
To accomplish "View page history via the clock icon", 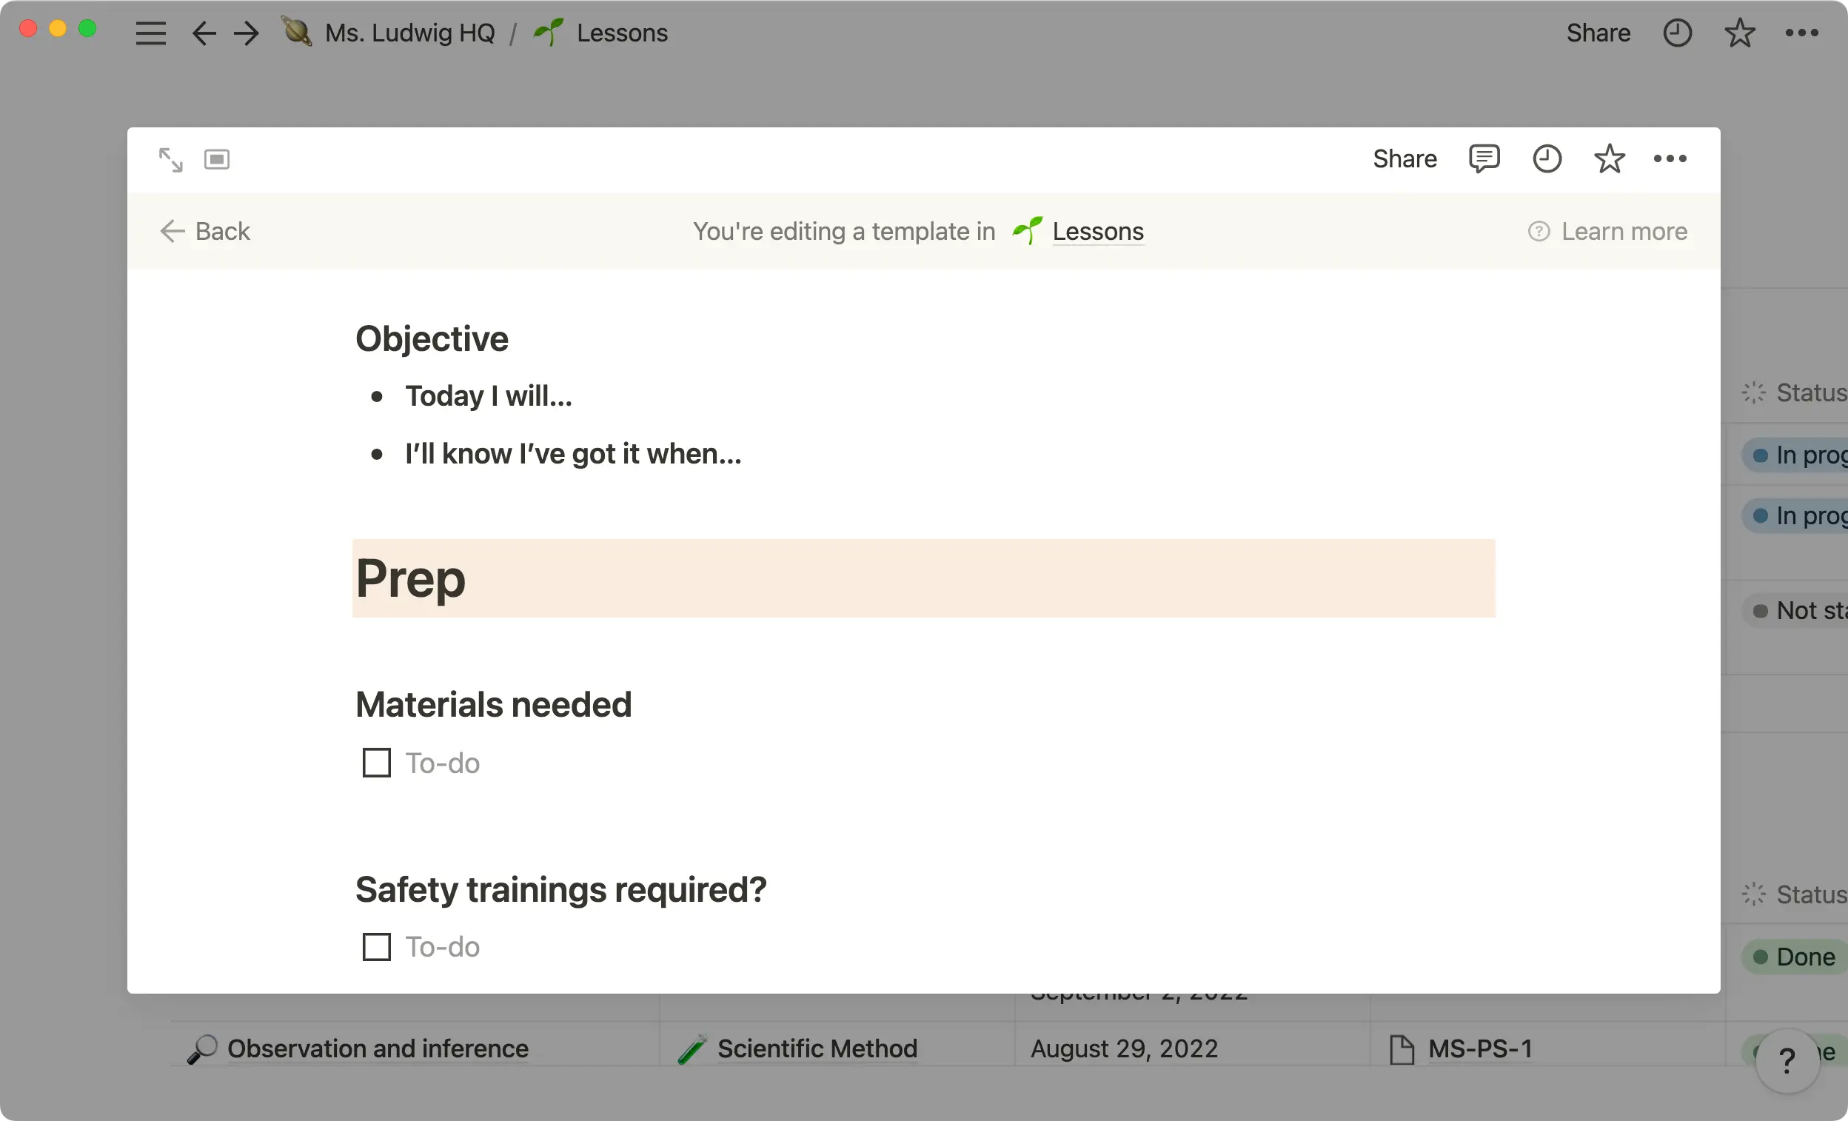I will tap(1547, 158).
